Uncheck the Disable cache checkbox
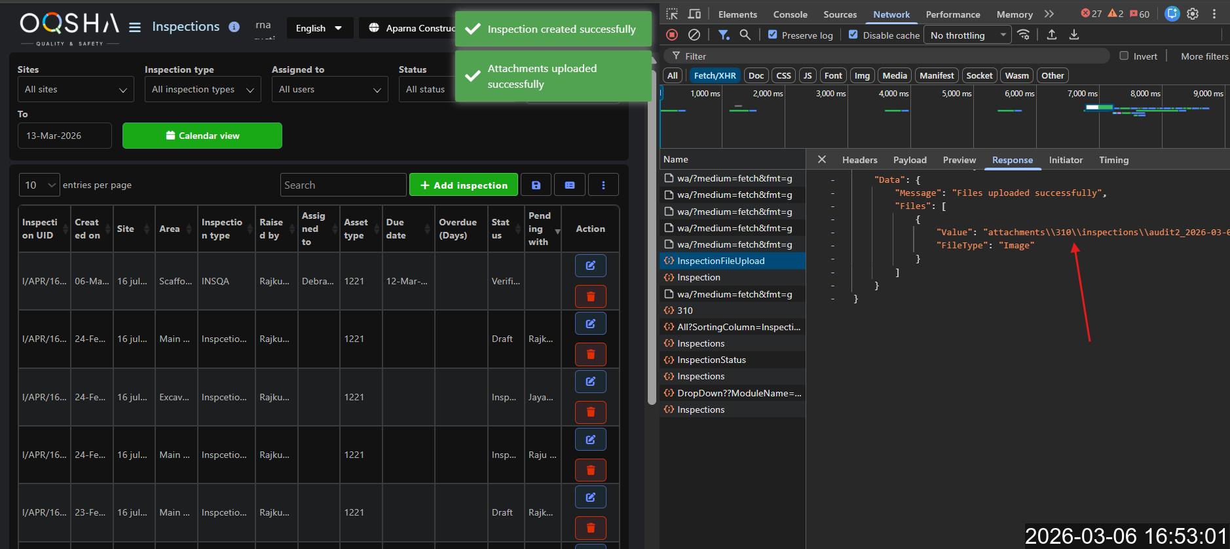The image size is (1230, 549). pyautogui.click(x=853, y=35)
